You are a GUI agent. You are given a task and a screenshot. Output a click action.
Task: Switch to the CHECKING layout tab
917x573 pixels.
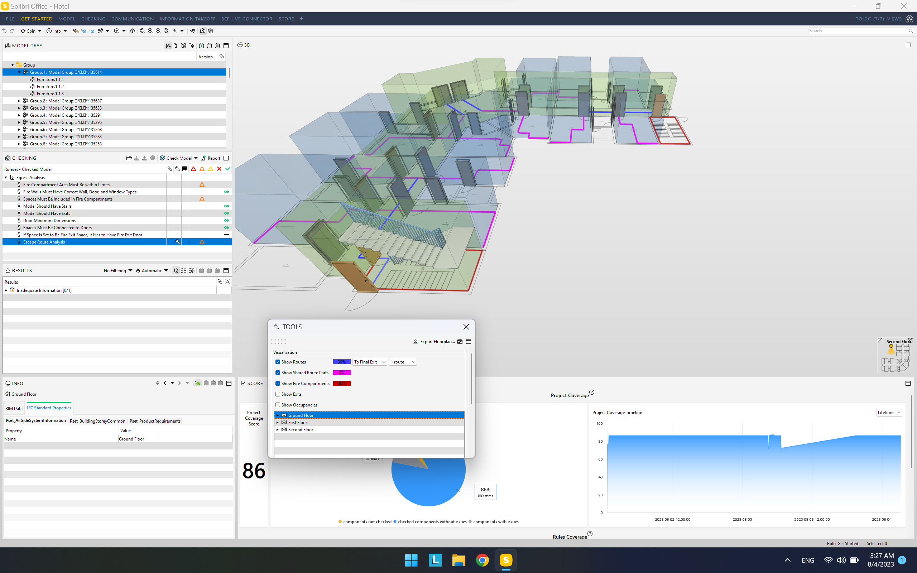click(x=93, y=19)
